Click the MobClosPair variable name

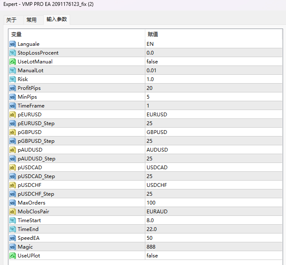(x=33, y=212)
